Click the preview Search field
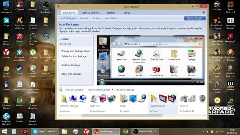Screen dimensions: 240x135 [x=181, y=44]
